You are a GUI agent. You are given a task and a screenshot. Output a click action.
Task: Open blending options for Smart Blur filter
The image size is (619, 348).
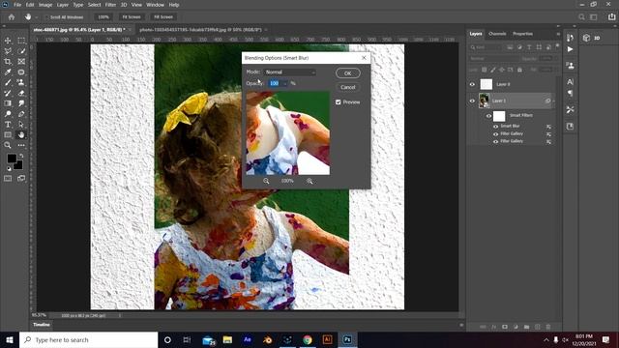pos(548,127)
